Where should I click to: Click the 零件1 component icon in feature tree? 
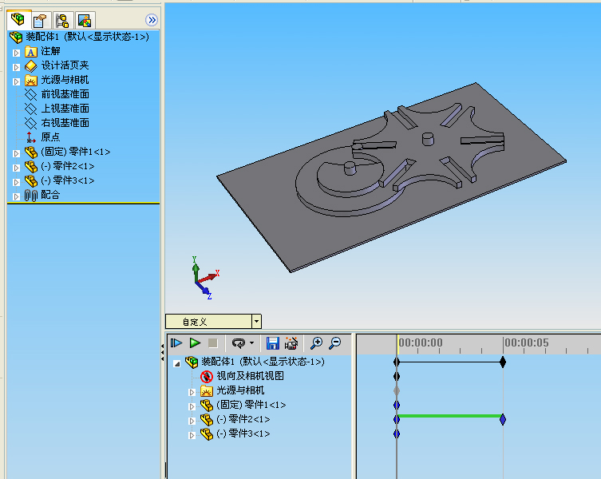click(x=30, y=152)
